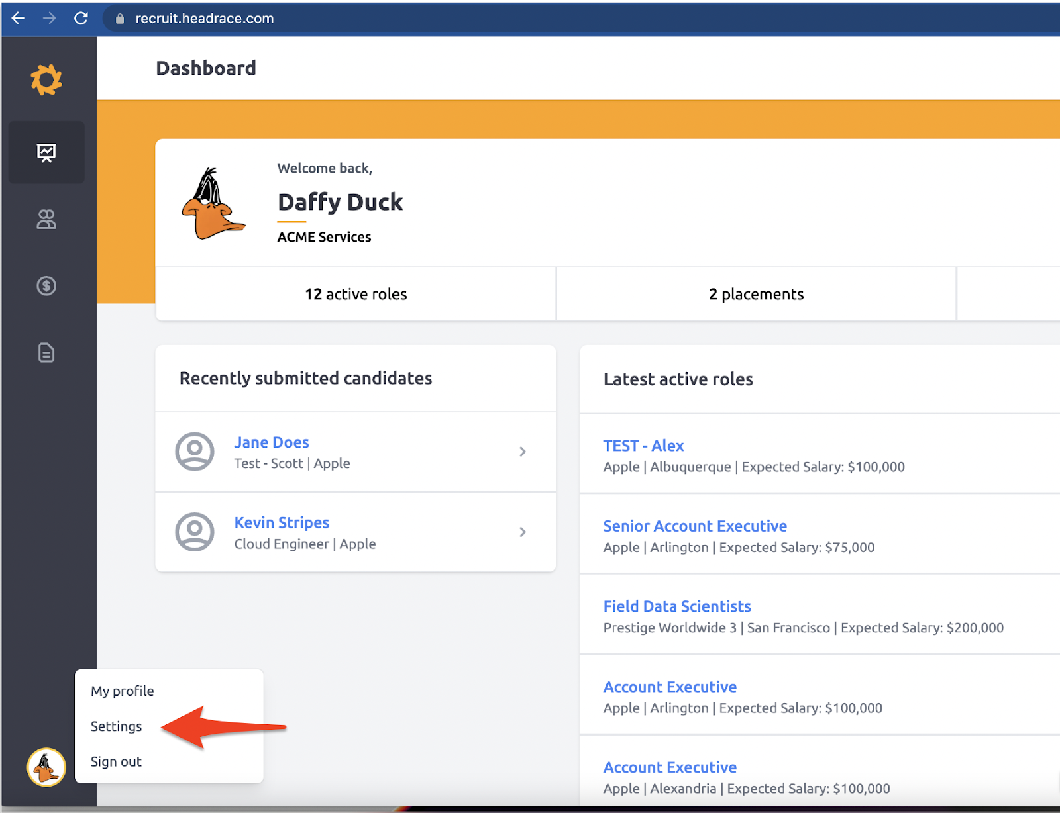Choose Settings in the profile menu

tap(117, 726)
